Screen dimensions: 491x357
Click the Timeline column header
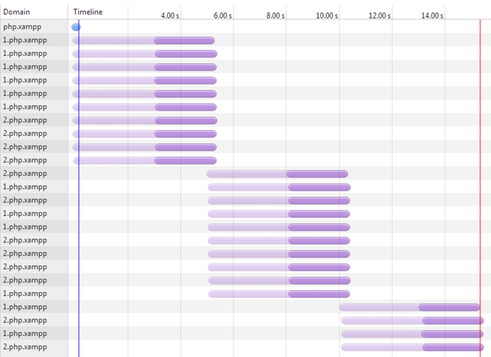tap(88, 12)
